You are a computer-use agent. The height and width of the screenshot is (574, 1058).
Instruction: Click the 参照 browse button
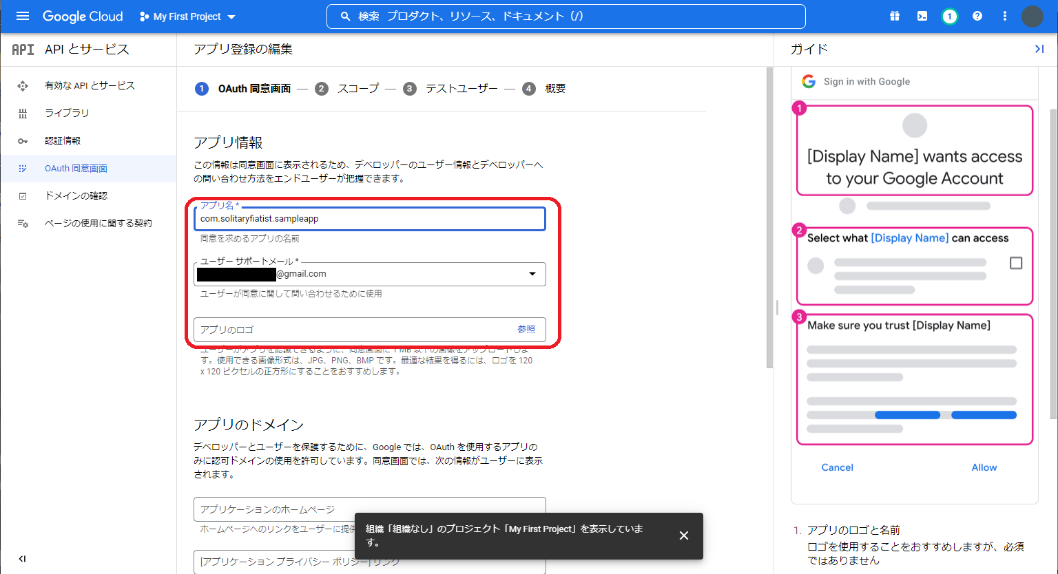[x=526, y=330]
